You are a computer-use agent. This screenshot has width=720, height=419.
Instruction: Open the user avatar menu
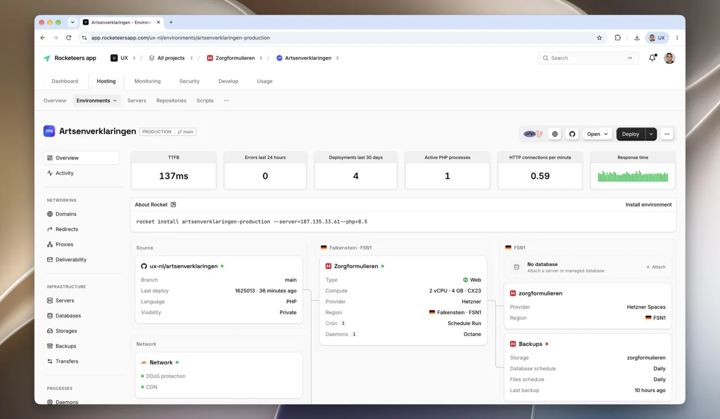click(669, 58)
